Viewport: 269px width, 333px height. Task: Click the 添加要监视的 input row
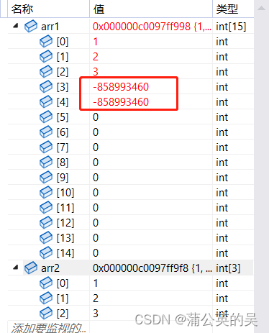(x=48, y=327)
